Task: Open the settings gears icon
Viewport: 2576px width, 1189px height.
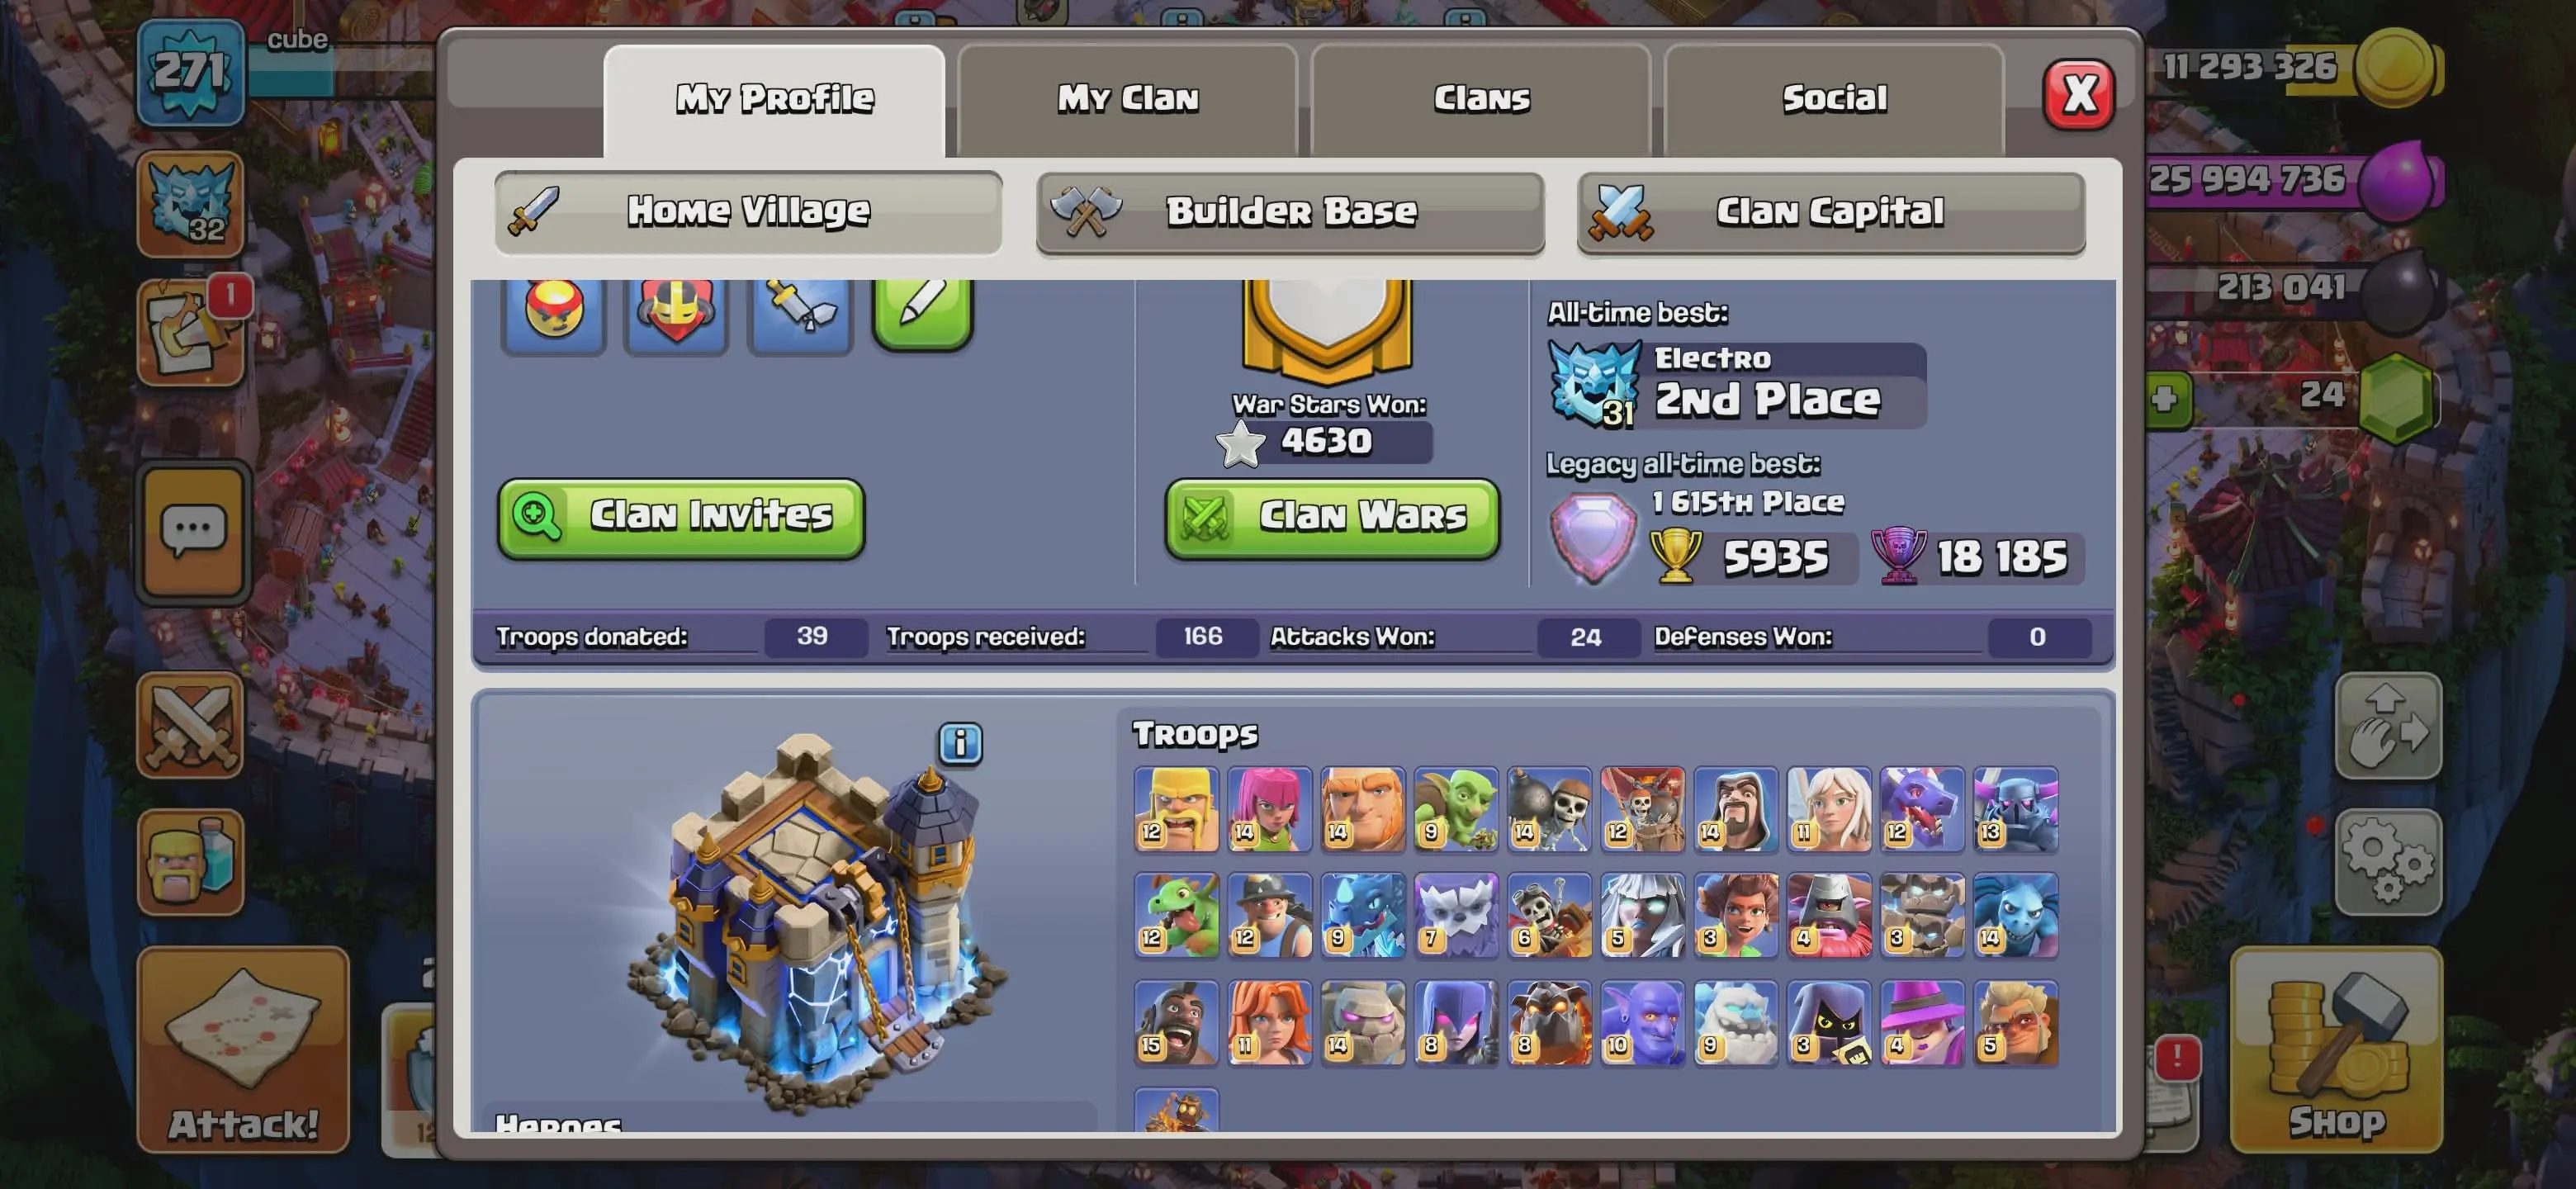Action: click(2388, 862)
